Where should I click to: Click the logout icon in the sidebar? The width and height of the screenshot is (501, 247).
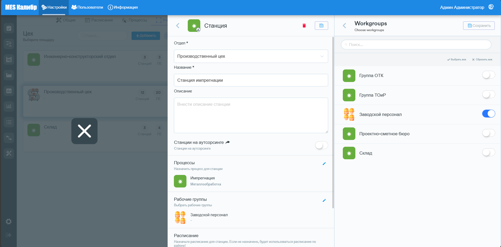click(x=9, y=235)
